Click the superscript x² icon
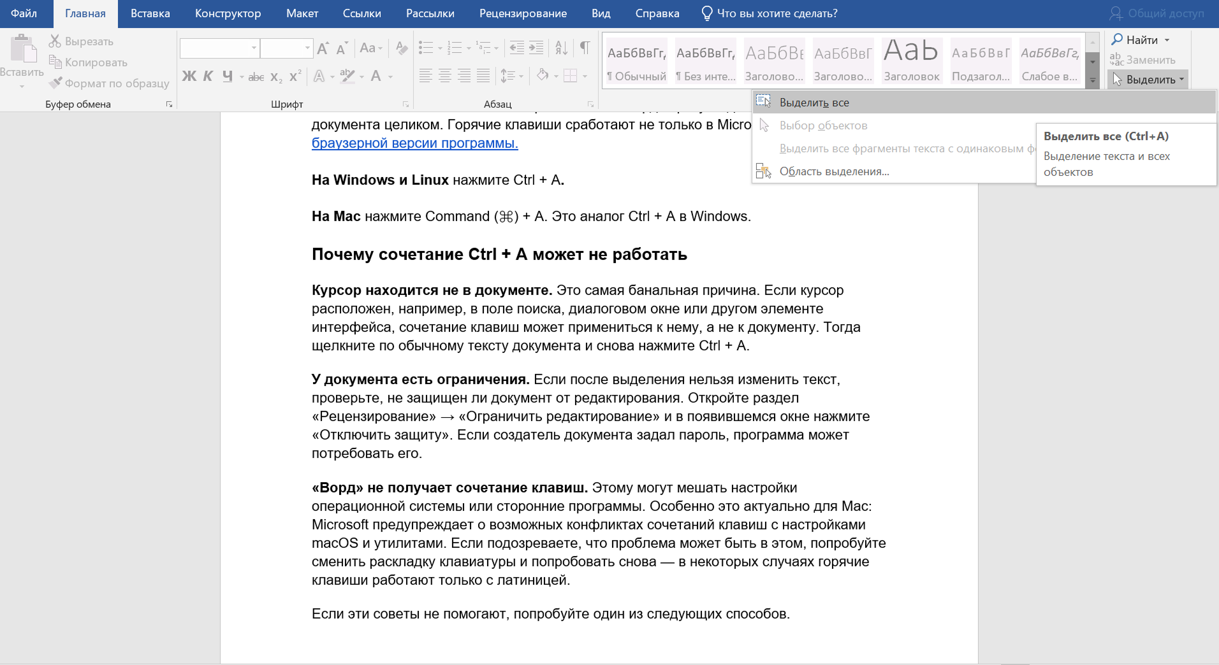This screenshot has height=665, width=1219. click(295, 76)
